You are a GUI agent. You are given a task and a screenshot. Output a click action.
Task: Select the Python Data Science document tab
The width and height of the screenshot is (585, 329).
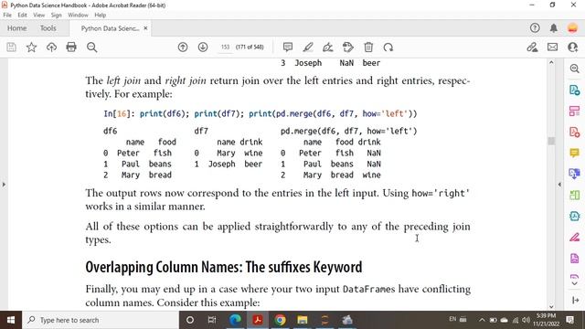(x=110, y=28)
